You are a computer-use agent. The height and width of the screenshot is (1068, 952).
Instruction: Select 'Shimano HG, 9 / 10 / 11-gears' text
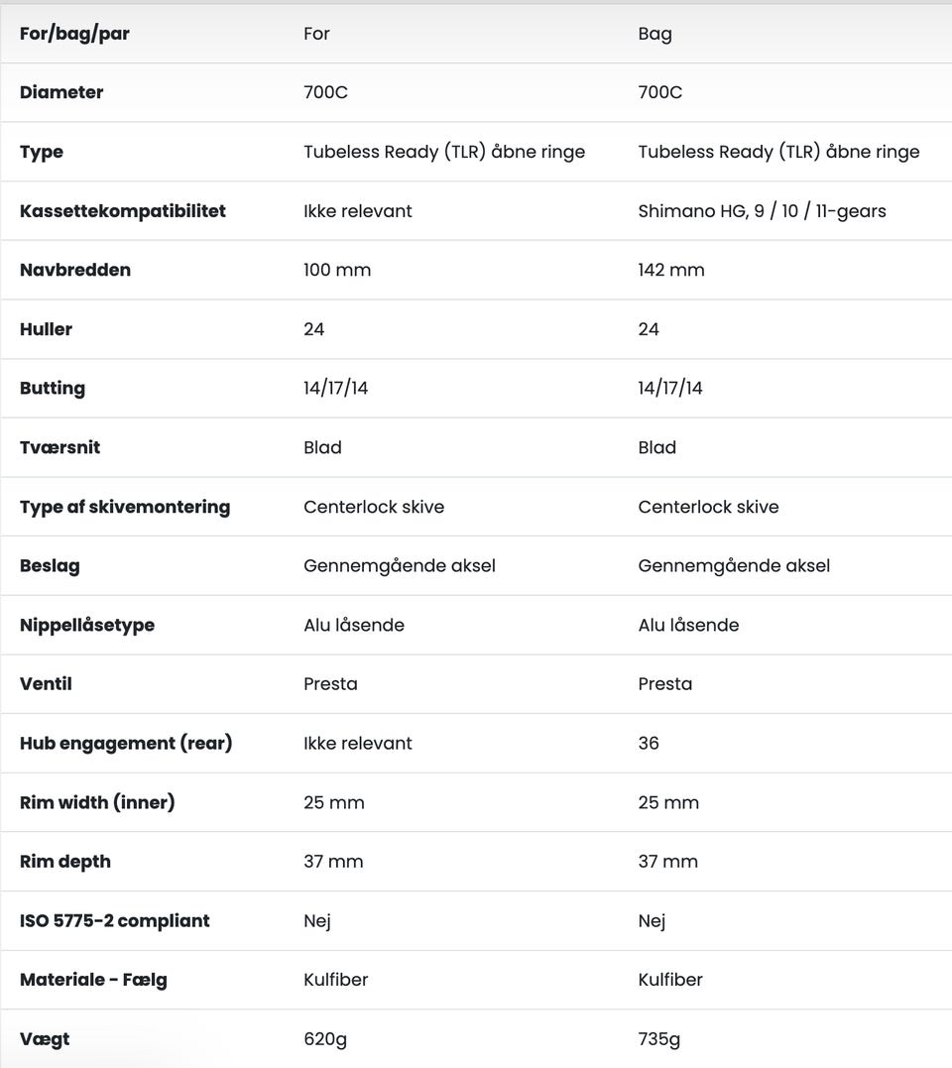[x=762, y=211]
